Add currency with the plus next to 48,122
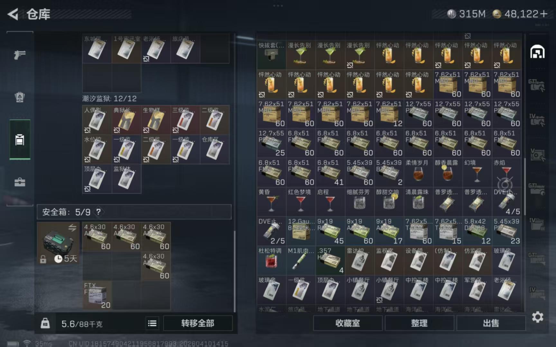Screen dimensions: 556x347 [544, 14]
